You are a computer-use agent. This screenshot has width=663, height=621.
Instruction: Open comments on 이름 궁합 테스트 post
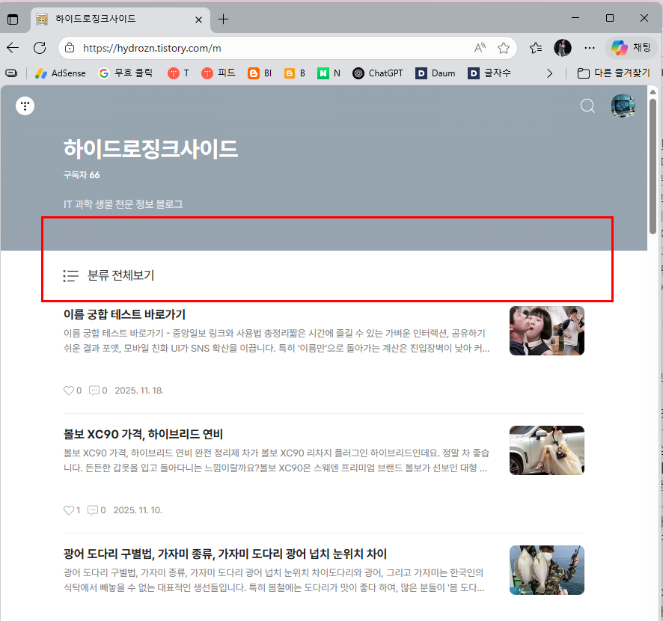click(x=94, y=391)
